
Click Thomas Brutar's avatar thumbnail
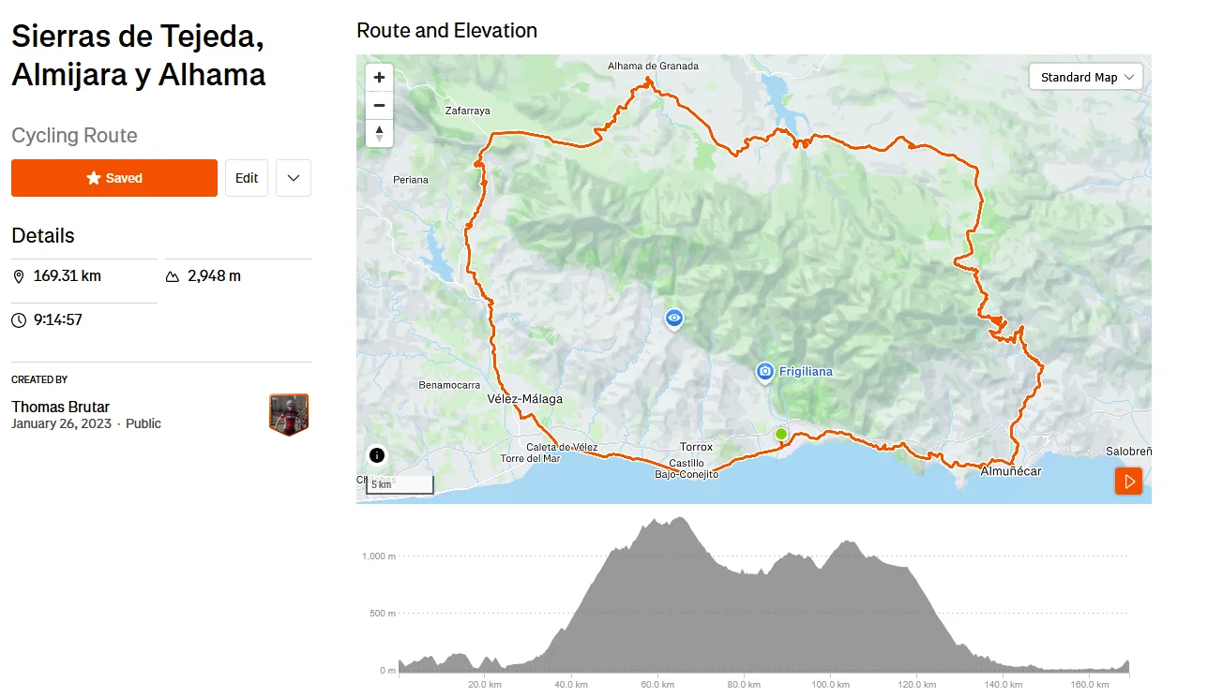click(289, 414)
